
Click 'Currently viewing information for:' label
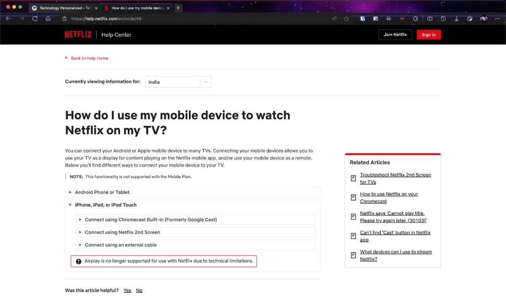point(102,82)
